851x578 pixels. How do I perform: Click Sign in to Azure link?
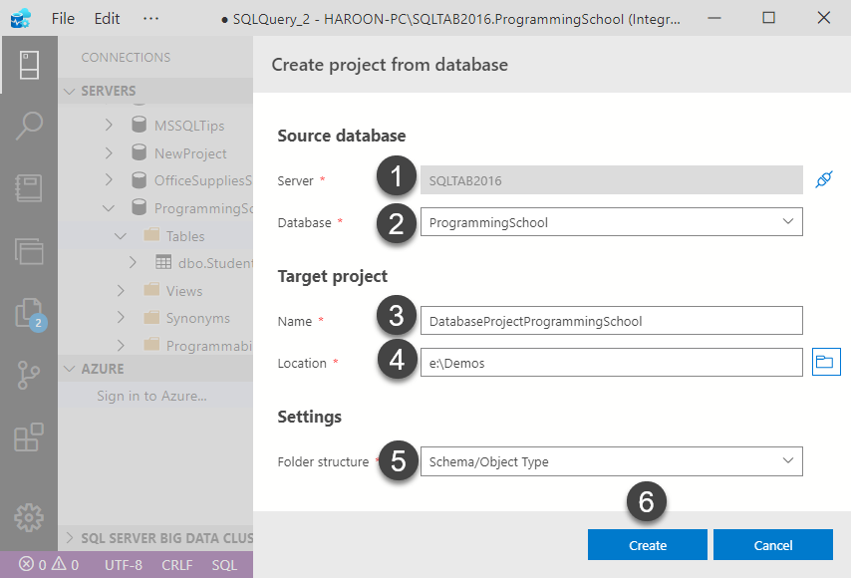[152, 396]
